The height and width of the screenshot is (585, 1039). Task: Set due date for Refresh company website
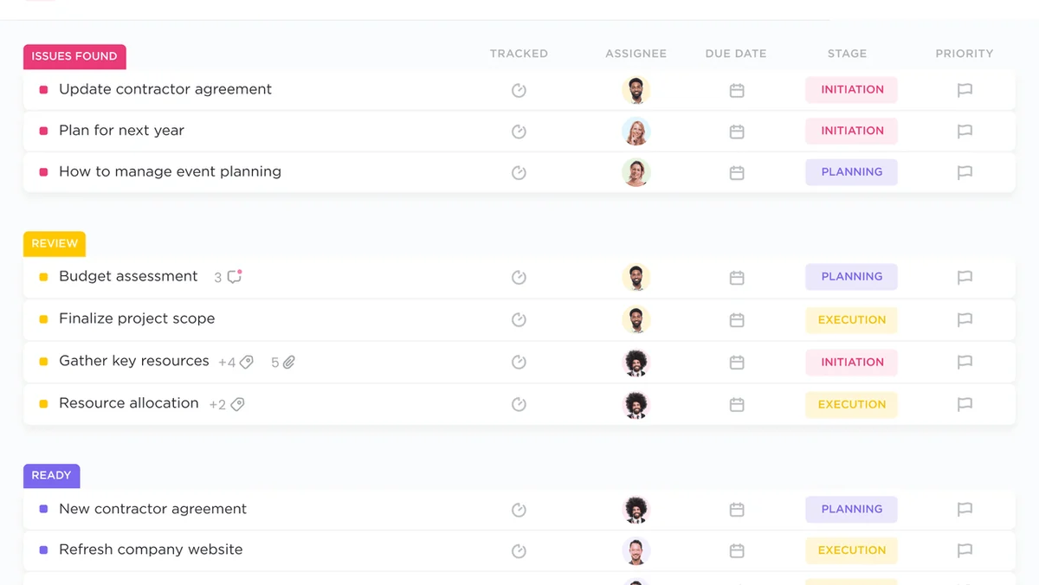click(x=737, y=550)
